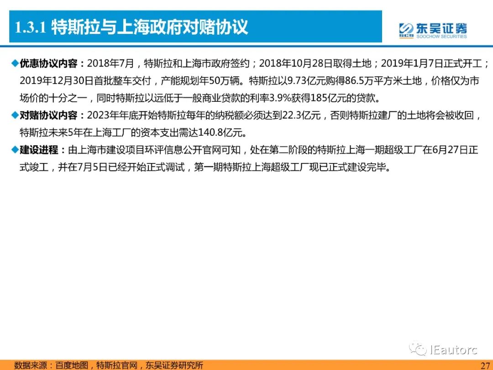Click the bold heading 建设进程
Image resolution: width=493 pixels, height=370 pixels.
39,149
